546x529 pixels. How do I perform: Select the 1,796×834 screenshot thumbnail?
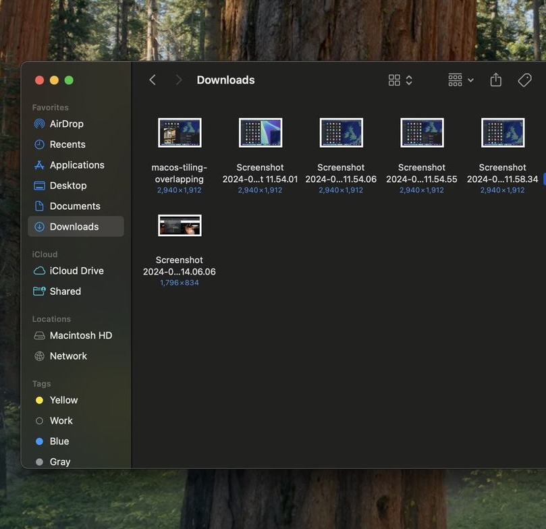[180, 225]
